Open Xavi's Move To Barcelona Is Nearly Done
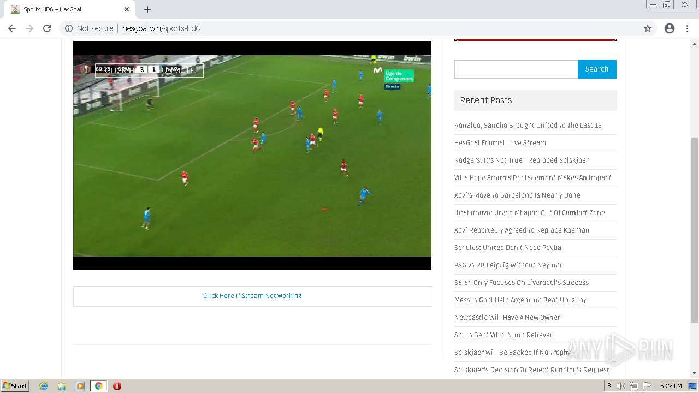This screenshot has height=393, width=699. [x=517, y=195]
